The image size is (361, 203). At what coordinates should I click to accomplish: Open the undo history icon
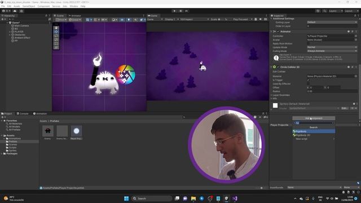pos(318,11)
